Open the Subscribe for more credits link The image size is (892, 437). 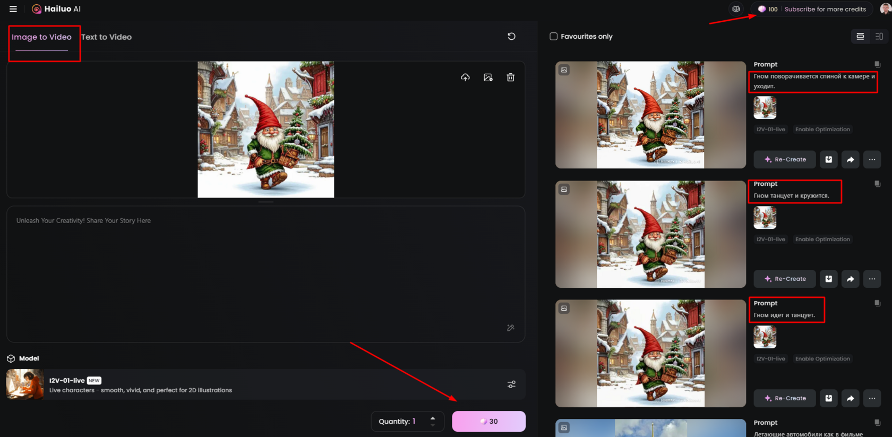[x=825, y=9]
